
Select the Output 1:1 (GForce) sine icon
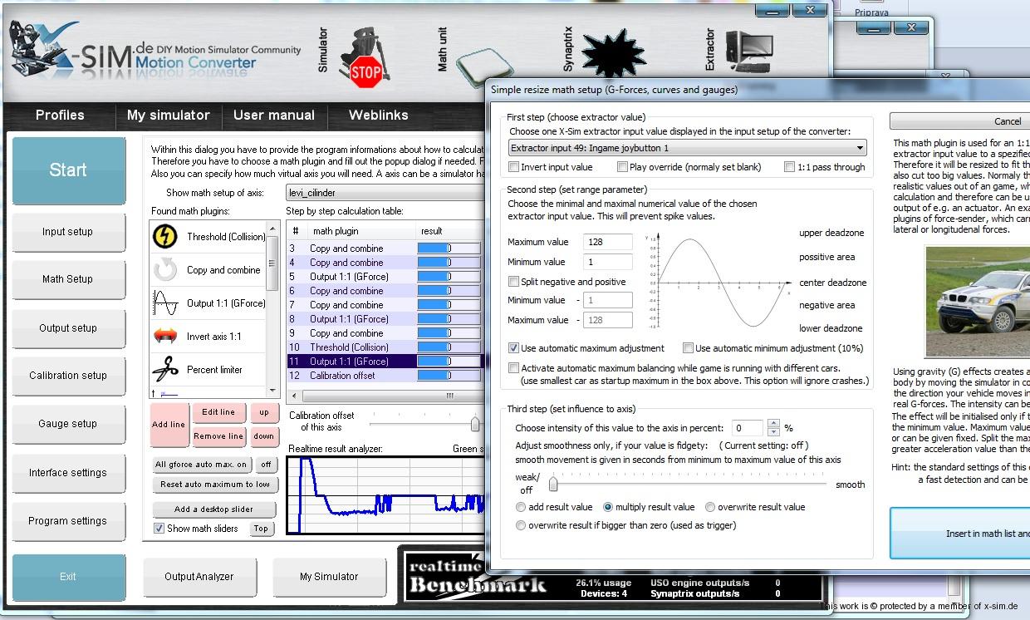(165, 303)
